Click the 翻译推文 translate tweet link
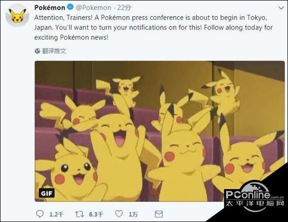 tap(54, 51)
